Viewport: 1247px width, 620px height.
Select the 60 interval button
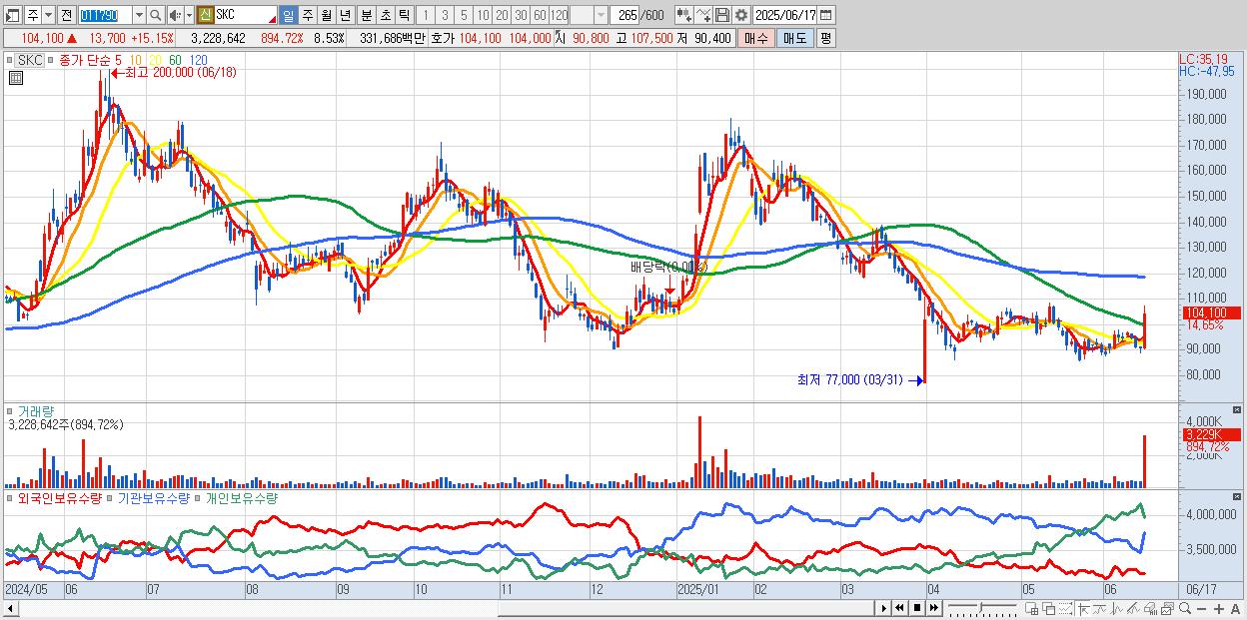click(x=540, y=15)
